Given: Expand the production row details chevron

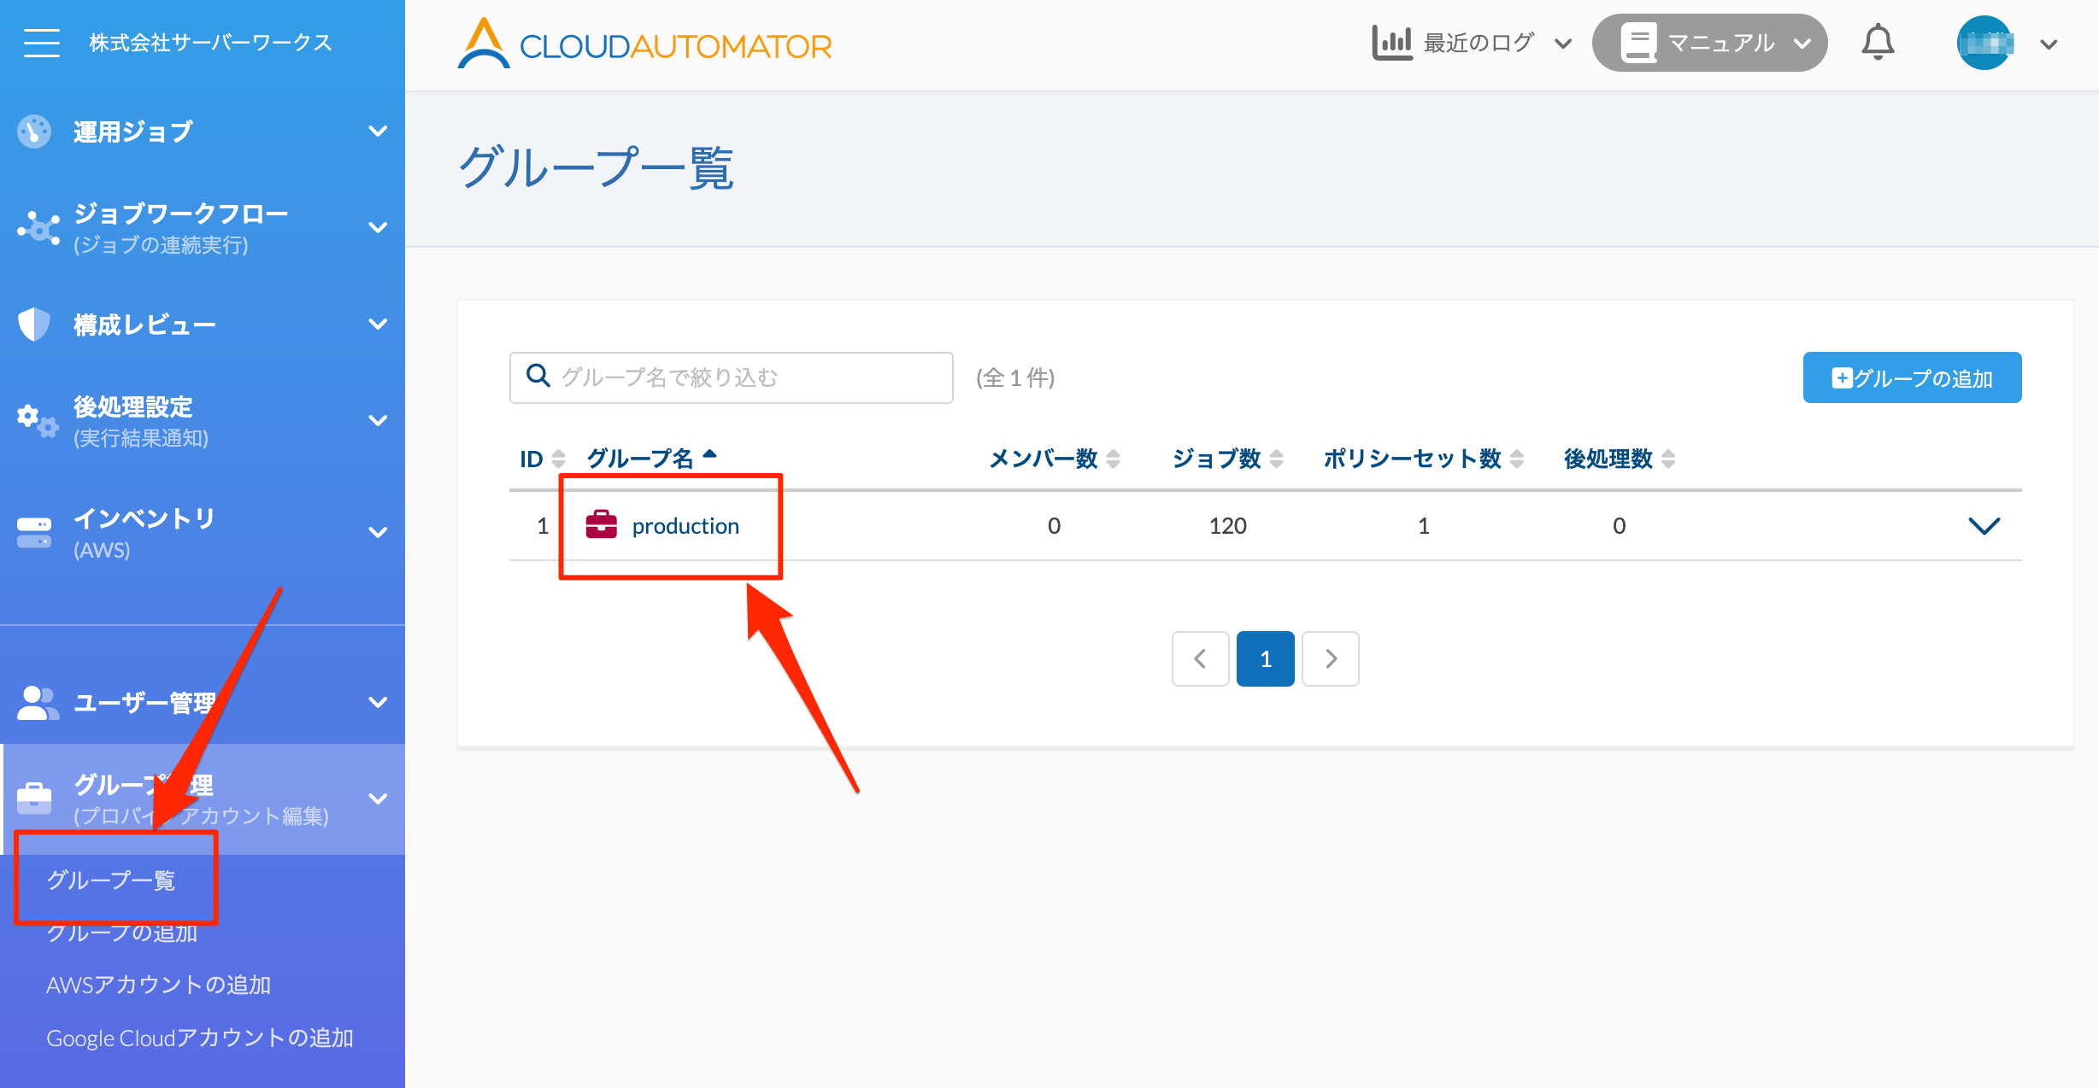Looking at the screenshot, I should (1984, 526).
